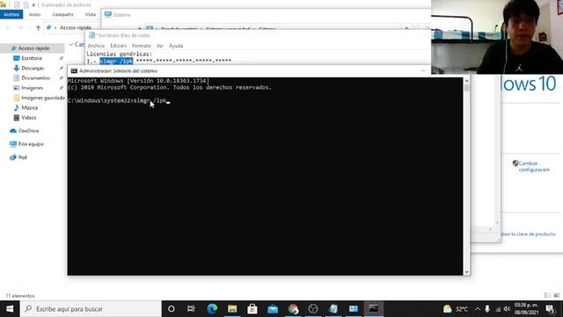
Task: Click the Música note icon in sidebar
Action: (16, 107)
